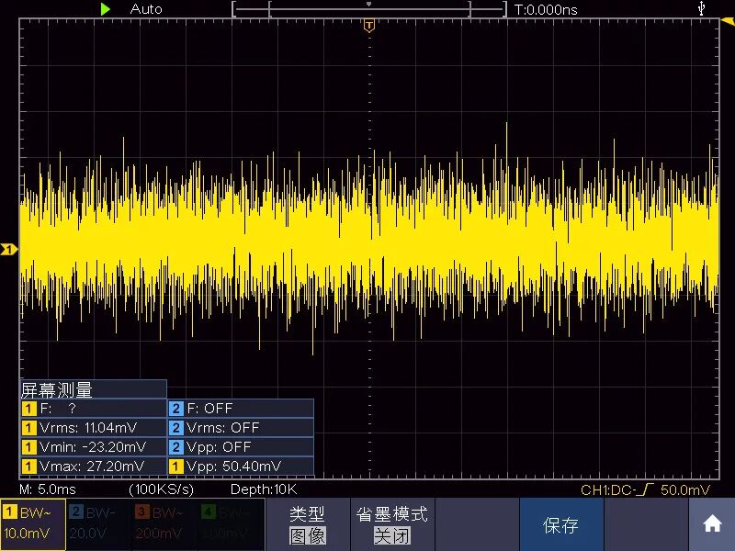Click the T:0.000ns time offset readout

click(546, 9)
